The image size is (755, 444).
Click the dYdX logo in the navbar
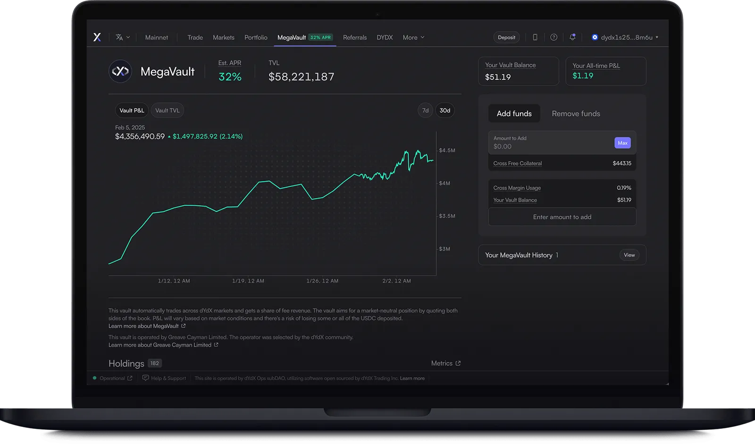pyautogui.click(x=97, y=37)
